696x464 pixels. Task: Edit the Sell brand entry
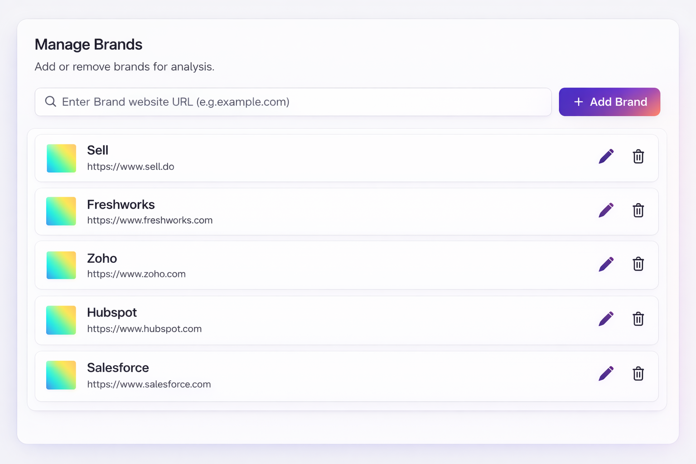pos(606,157)
